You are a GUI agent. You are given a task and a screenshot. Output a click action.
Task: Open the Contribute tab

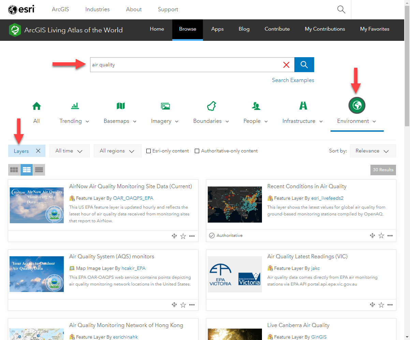click(277, 29)
